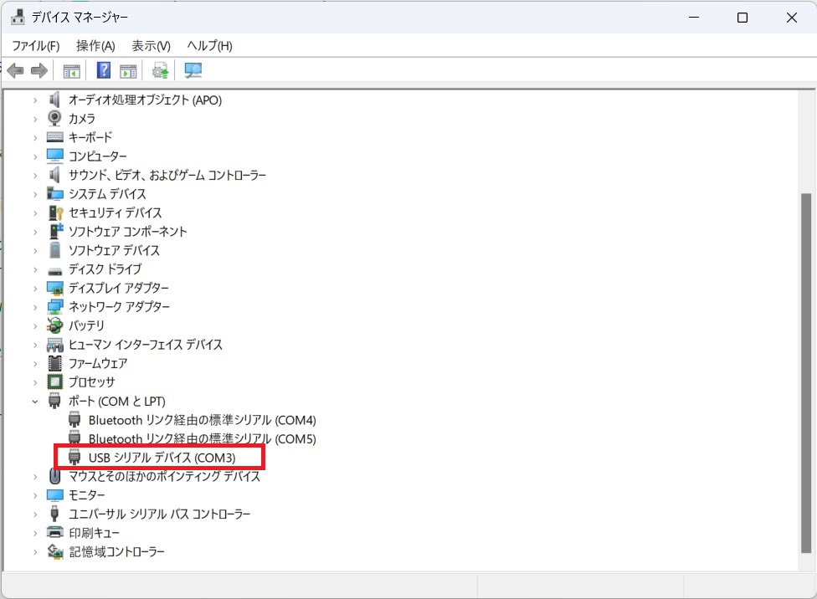Click the monitor icon beside コンピューター
The width and height of the screenshot is (817, 599).
pos(54,156)
